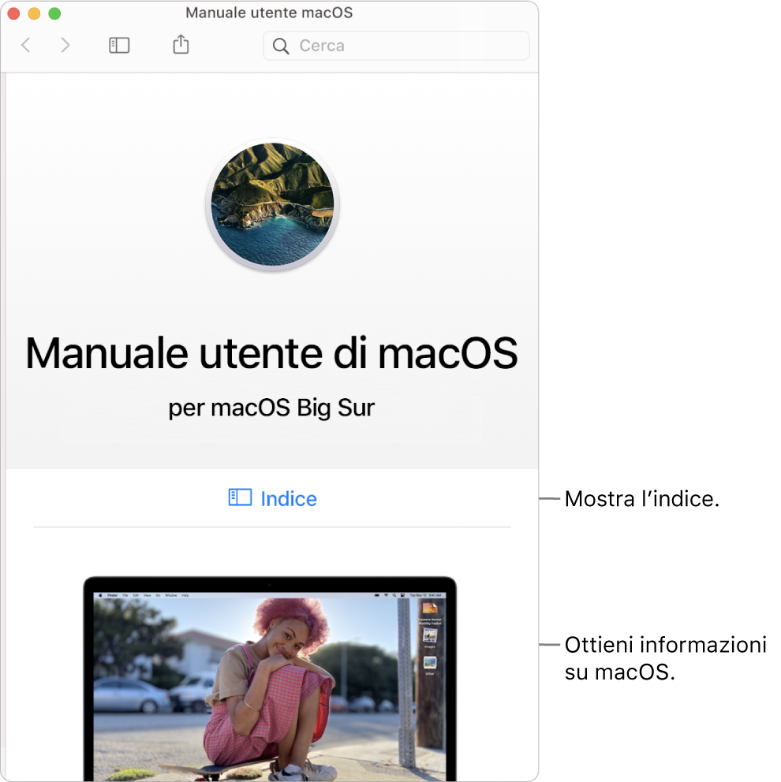The height and width of the screenshot is (782, 781).
Task: Click the yellow minimize window control
Action: pos(34,13)
